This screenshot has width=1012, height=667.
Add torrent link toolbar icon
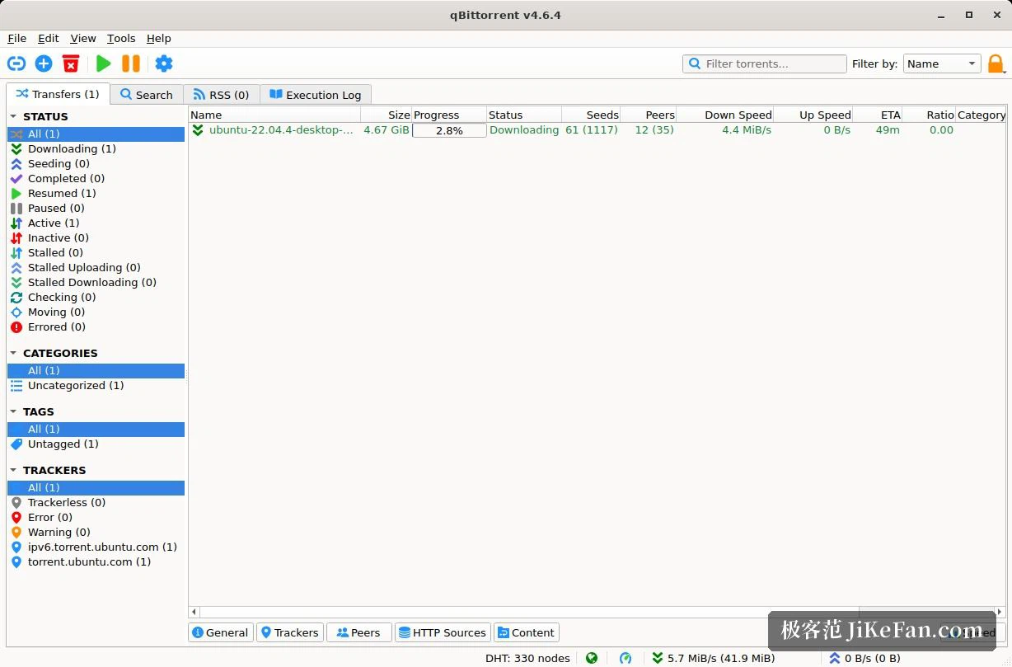[x=16, y=63]
